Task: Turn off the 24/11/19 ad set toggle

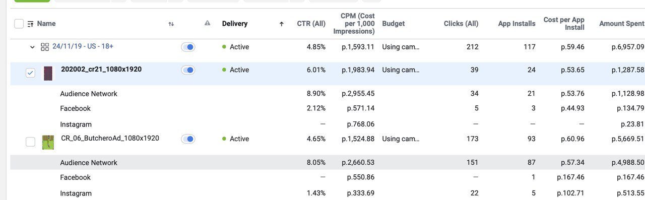Action: click(188, 47)
